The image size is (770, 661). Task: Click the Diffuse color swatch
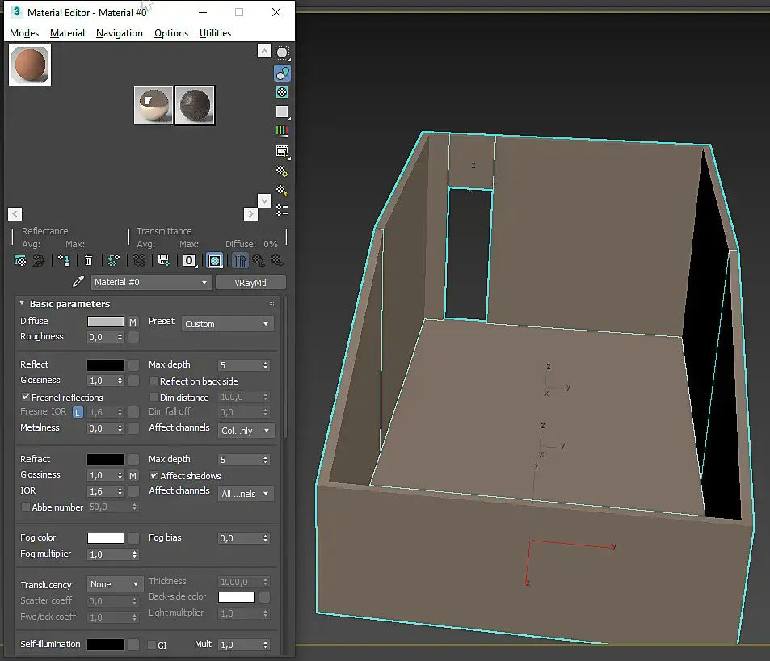pyautogui.click(x=105, y=322)
